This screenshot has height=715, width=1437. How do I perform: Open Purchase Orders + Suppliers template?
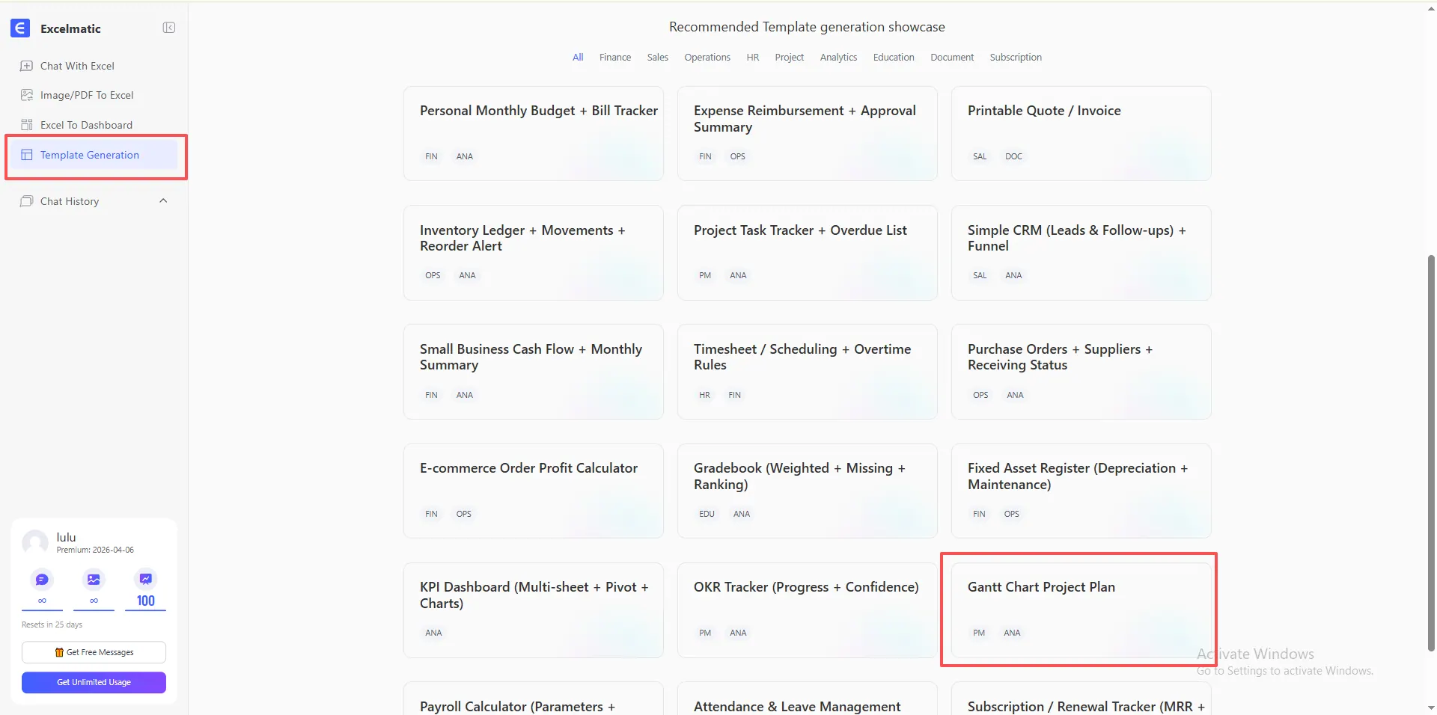tap(1081, 372)
